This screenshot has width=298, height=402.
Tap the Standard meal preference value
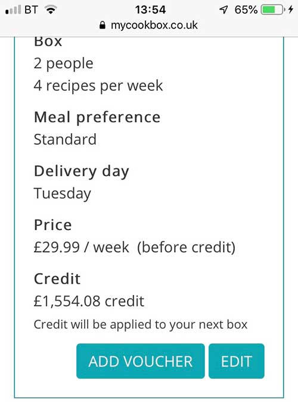[65, 140]
